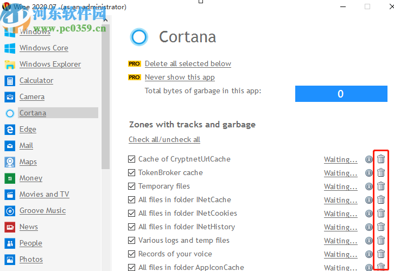Click trash icon for INetCookies folder
394x271 pixels.
[381, 213]
